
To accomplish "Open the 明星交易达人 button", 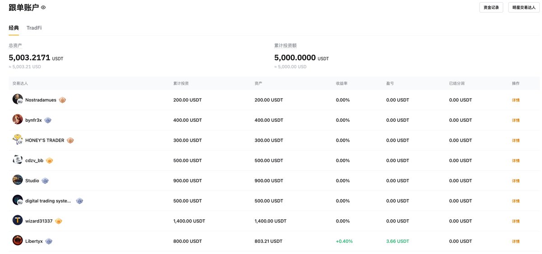I will [x=524, y=8].
